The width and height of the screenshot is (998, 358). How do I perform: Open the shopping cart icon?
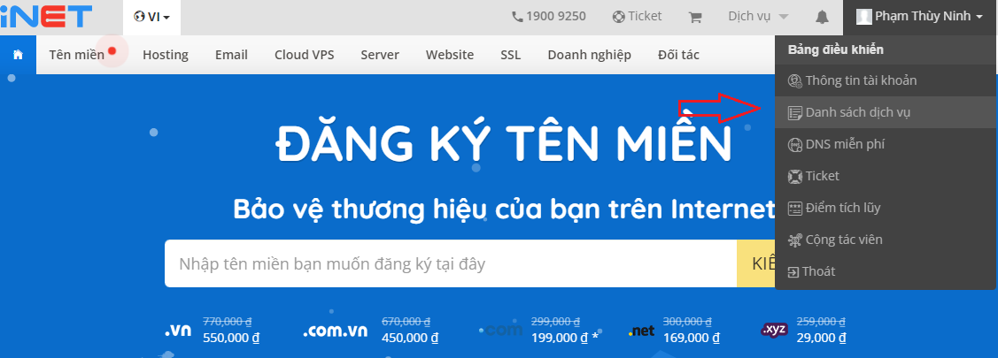[x=695, y=17]
